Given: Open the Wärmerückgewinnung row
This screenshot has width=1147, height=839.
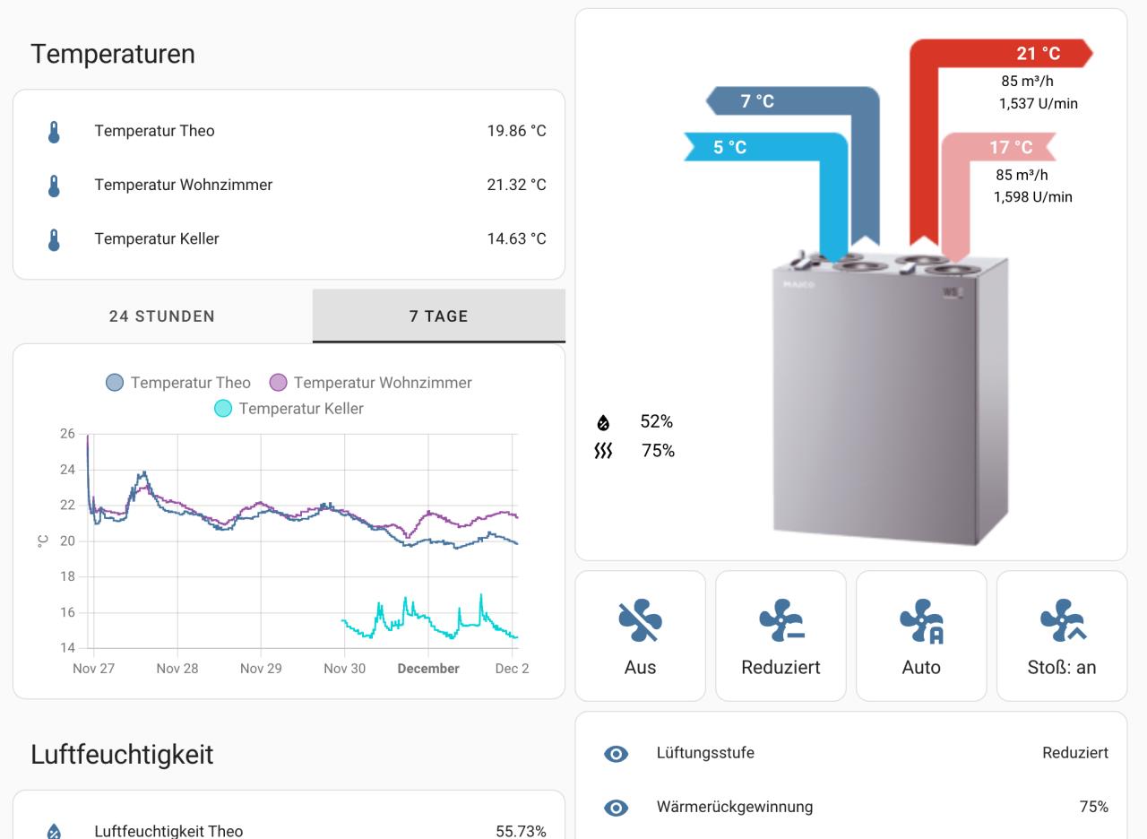Looking at the screenshot, I should tap(851, 807).
